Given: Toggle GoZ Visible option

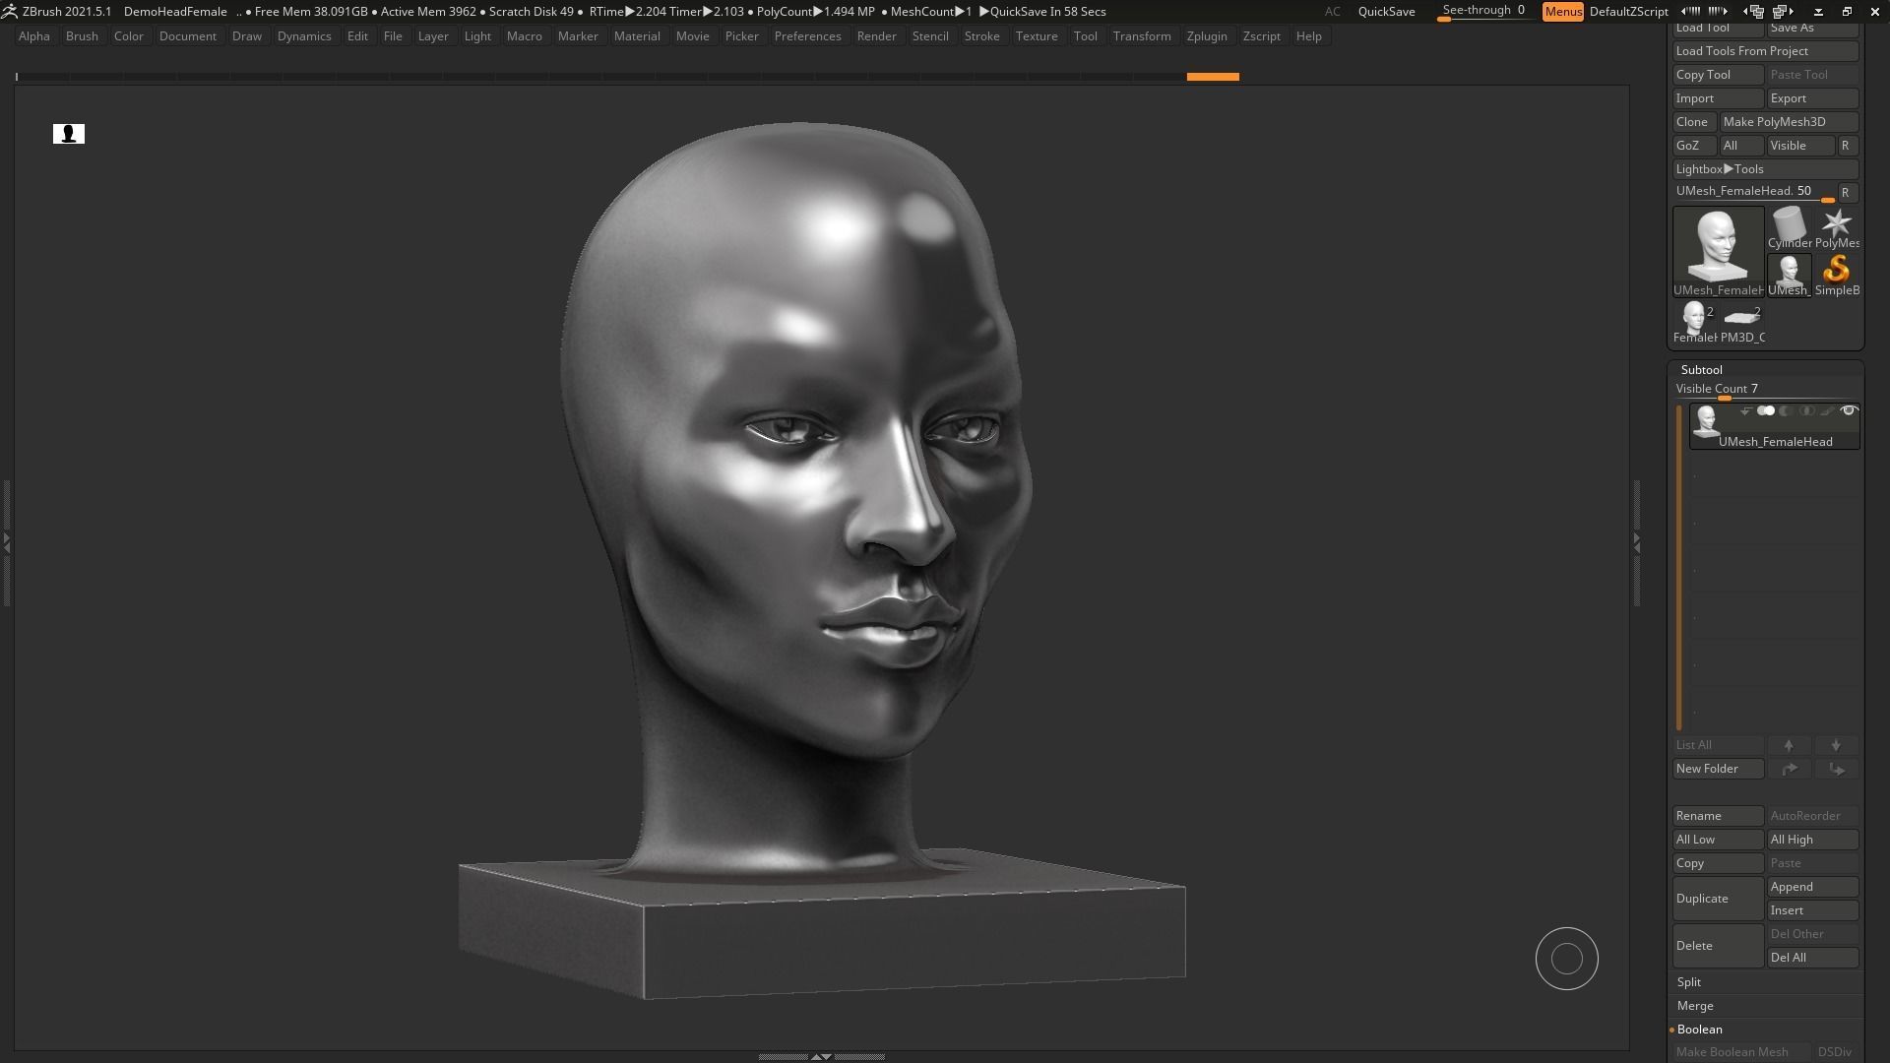Looking at the screenshot, I should tap(1799, 146).
